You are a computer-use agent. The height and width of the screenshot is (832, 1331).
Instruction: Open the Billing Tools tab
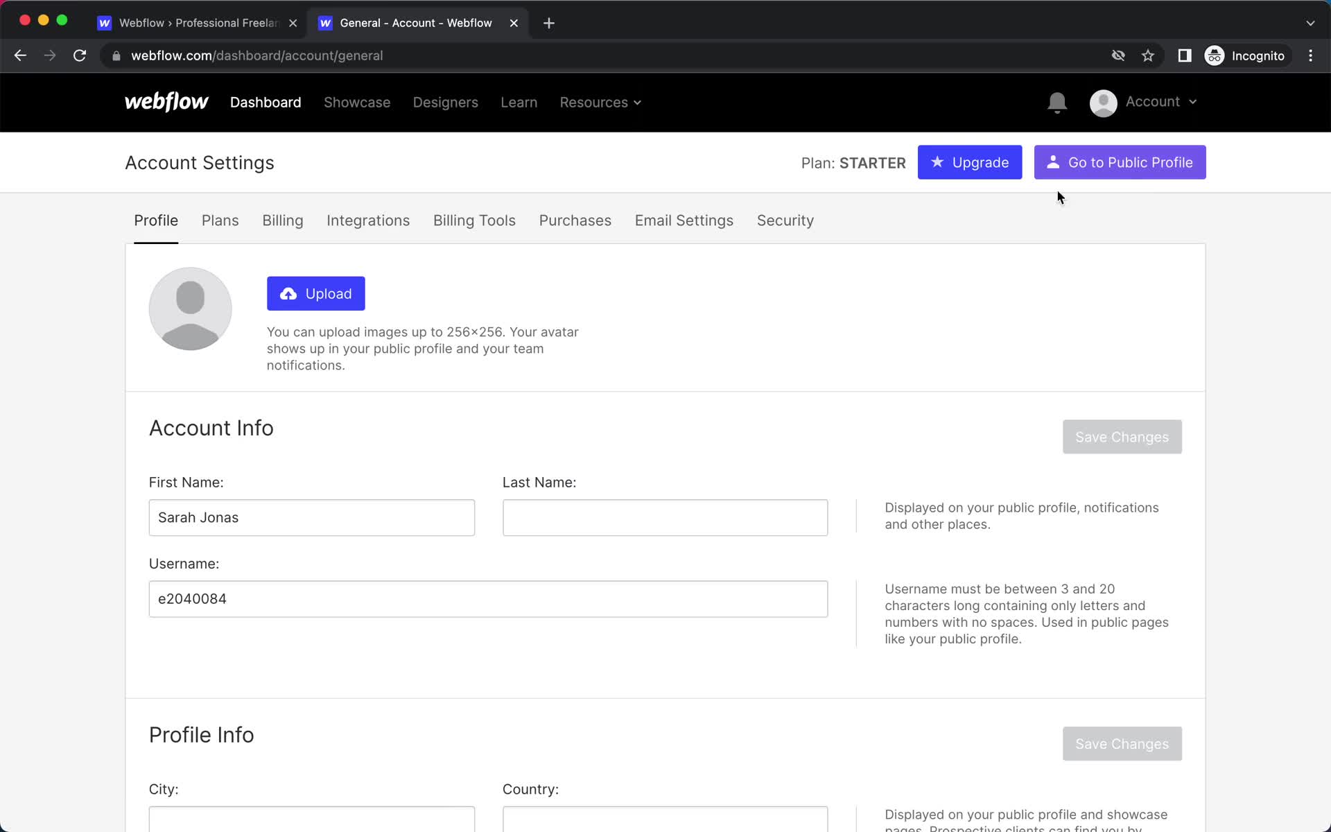[474, 220]
